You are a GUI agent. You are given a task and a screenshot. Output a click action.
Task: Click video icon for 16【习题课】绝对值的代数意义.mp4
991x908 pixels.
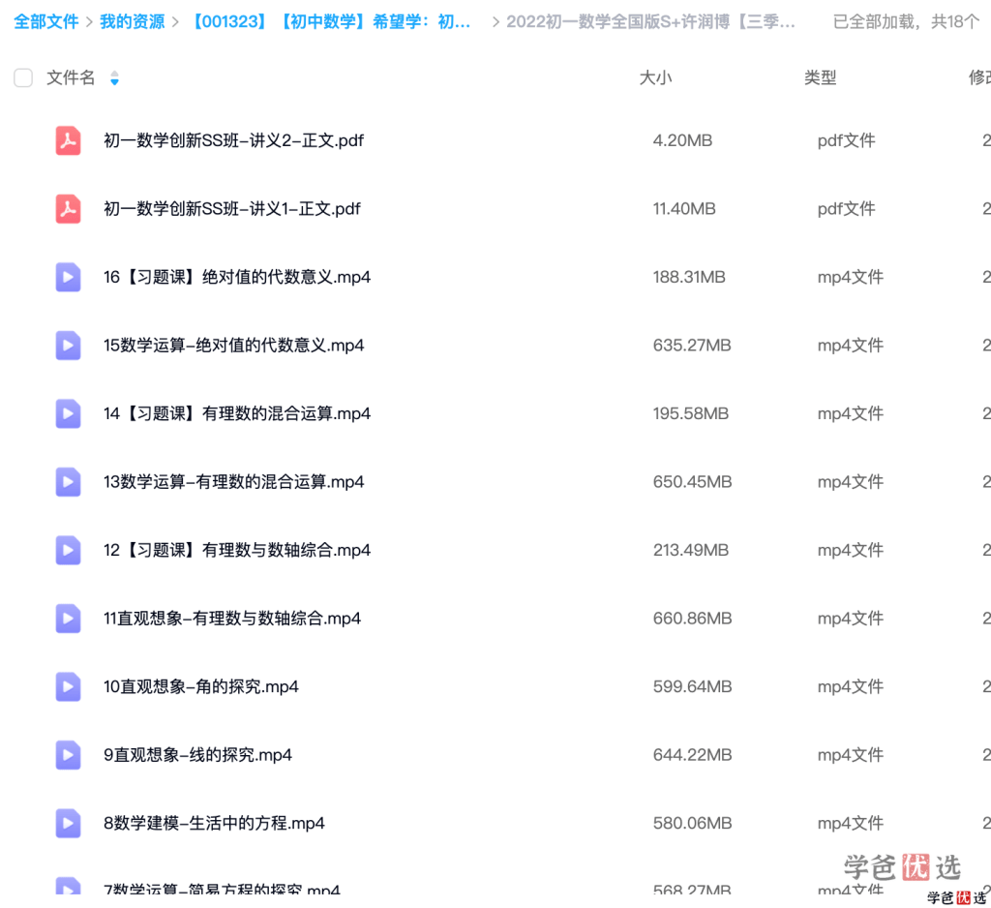(x=69, y=277)
